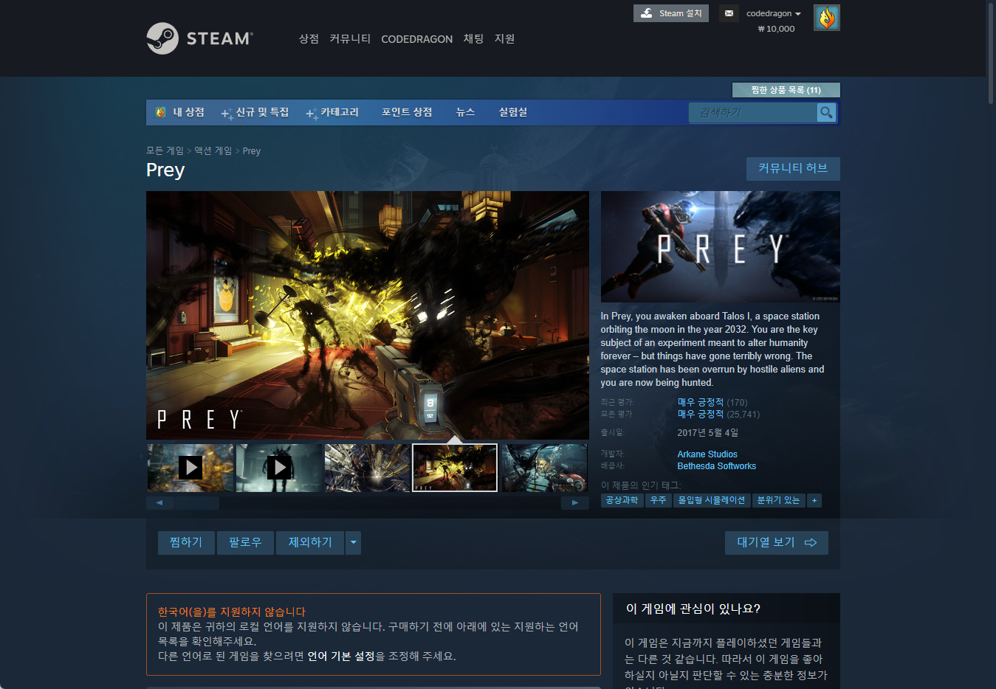Viewport: 996px width, 689px height.
Task: Click the 언어 기본 설정 link
Action: (341, 656)
